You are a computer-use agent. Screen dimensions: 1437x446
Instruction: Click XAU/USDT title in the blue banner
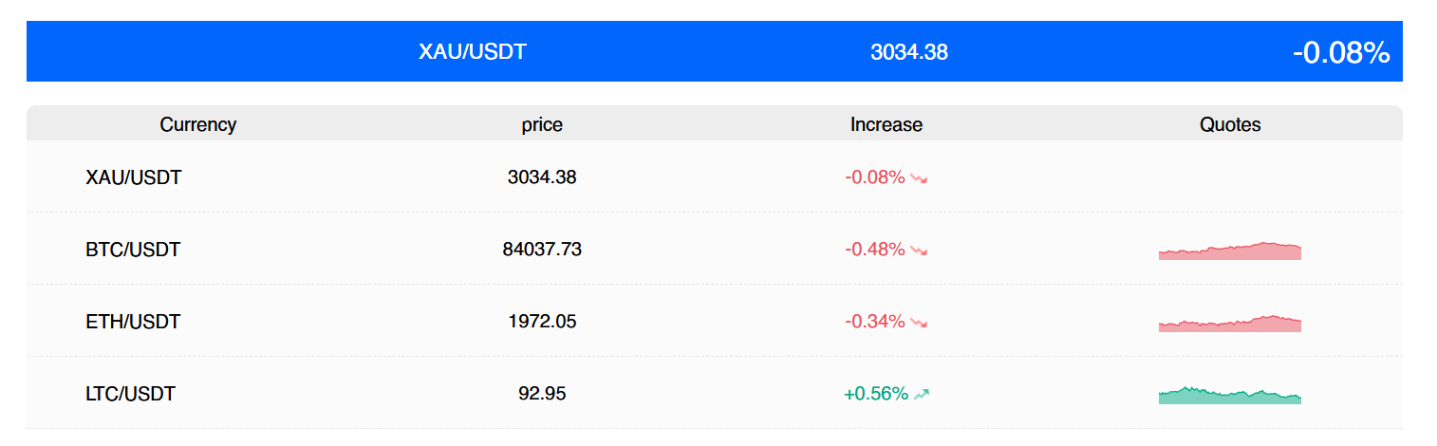pos(473,52)
